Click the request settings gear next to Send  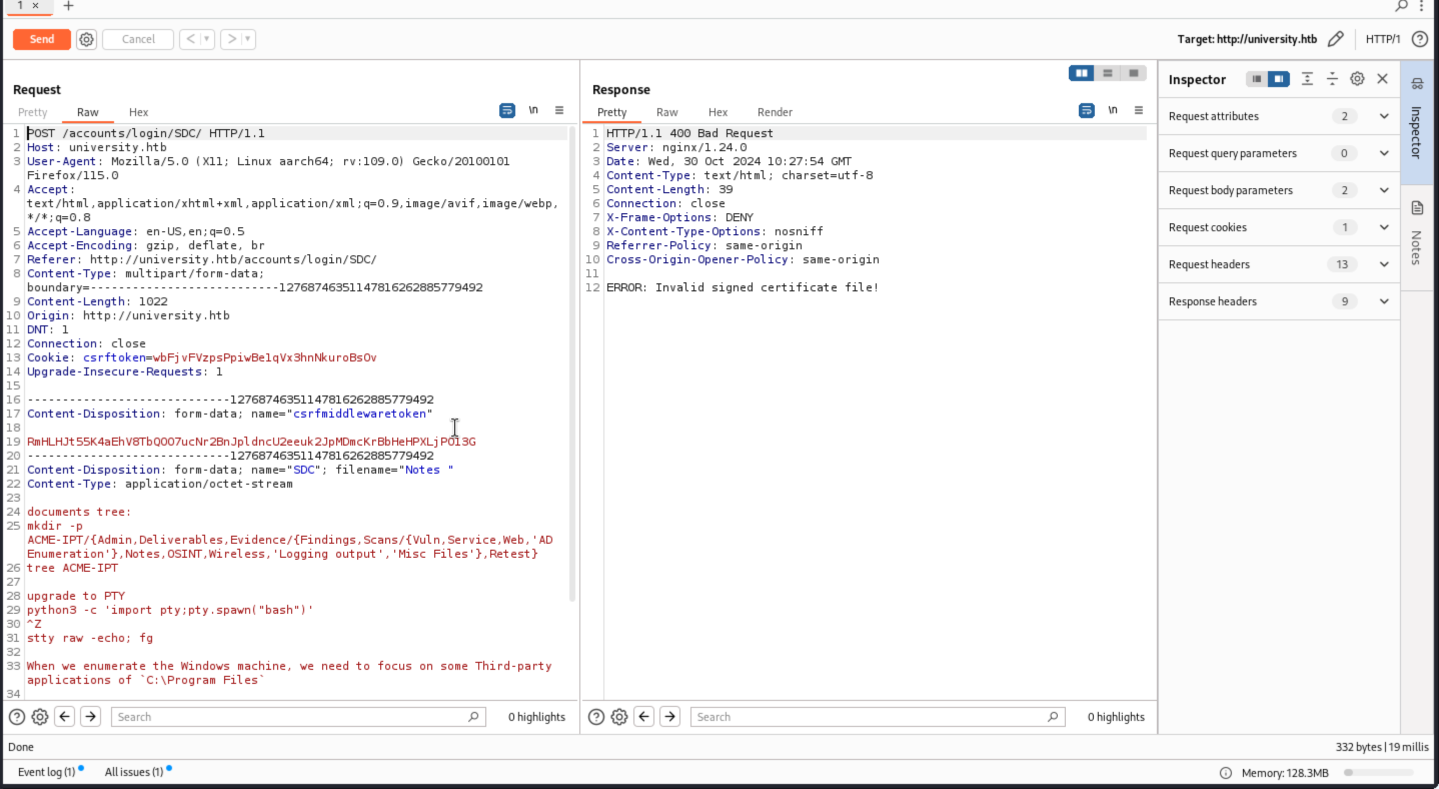(x=86, y=39)
